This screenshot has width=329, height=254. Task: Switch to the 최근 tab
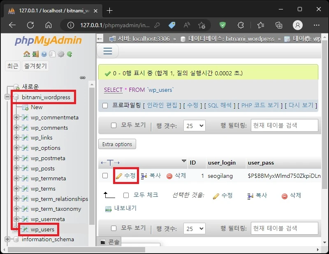point(13,66)
